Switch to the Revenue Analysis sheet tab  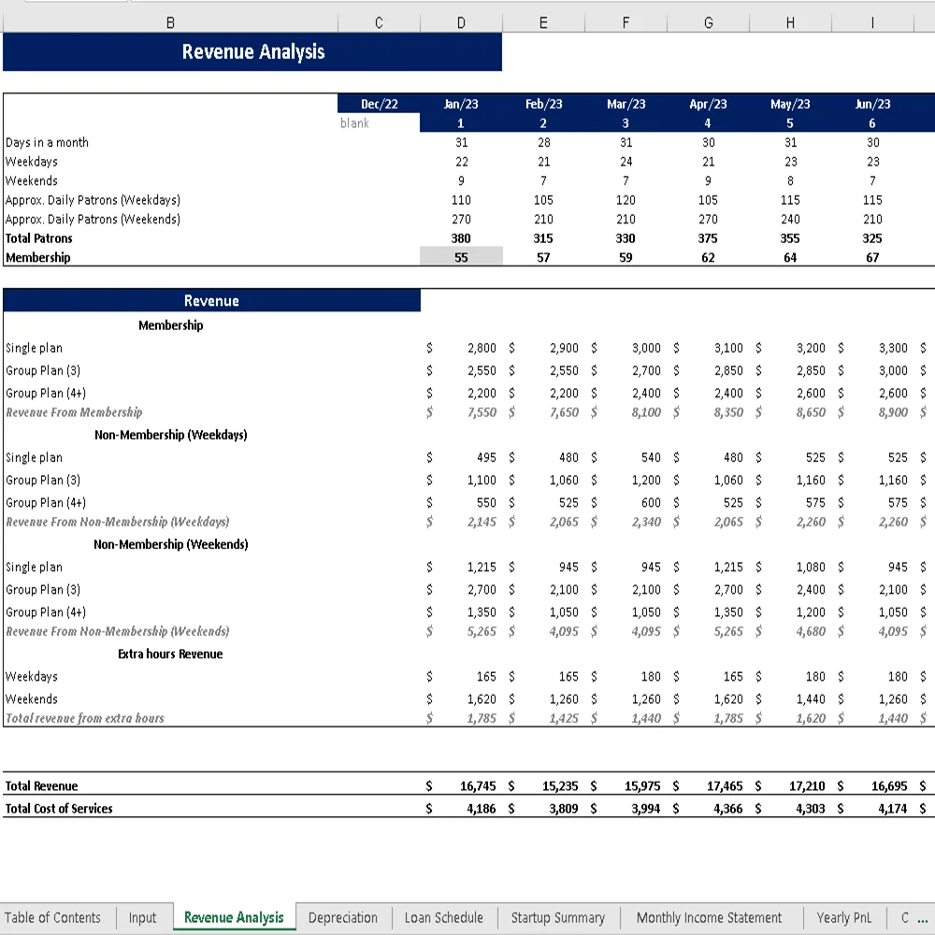(x=234, y=917)
